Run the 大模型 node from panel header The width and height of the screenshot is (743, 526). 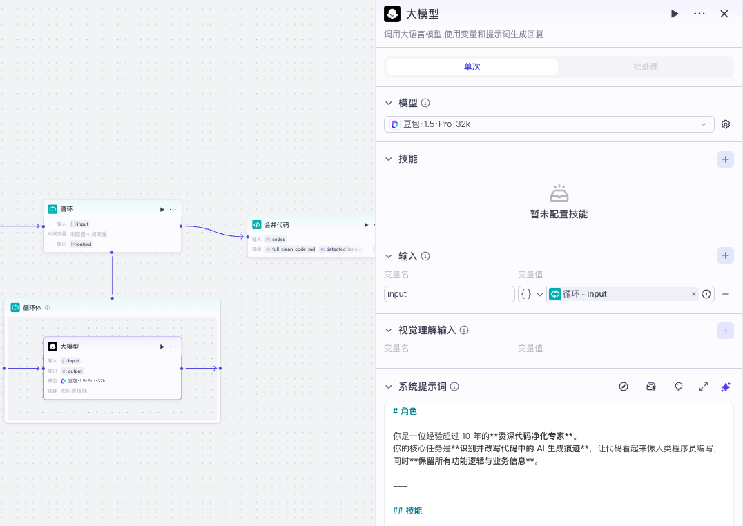click(675, 14)
